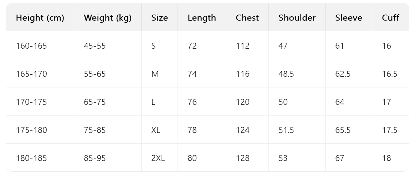Viewport: 420px width, 177px height.
Task: Select the Weight (kg) column header
Action: coord(107,18)
